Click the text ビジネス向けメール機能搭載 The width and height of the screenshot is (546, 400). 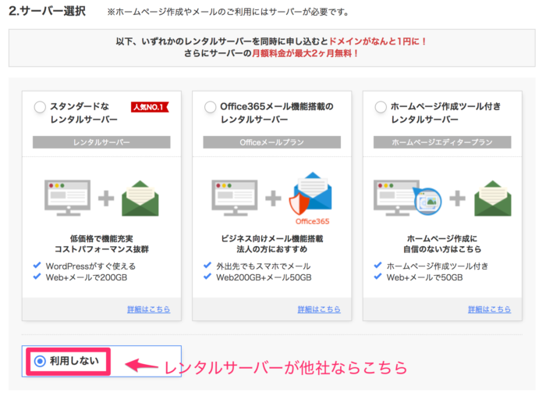[x=272, y=238]
